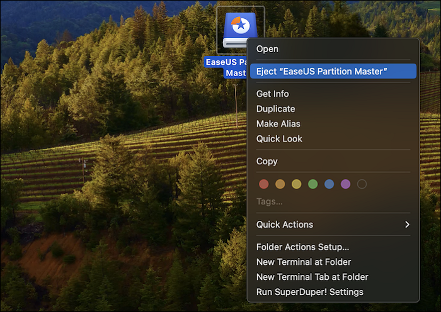Apply the red tag color
Image resolution: width=441 pixels, height=312 pixels.
[263, 184]
